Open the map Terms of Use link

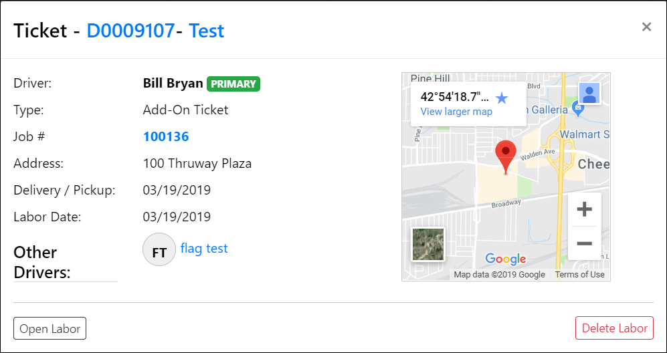click(579, 275)
